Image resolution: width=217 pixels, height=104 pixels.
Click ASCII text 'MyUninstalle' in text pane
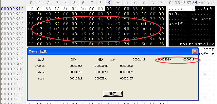point(197,44)
